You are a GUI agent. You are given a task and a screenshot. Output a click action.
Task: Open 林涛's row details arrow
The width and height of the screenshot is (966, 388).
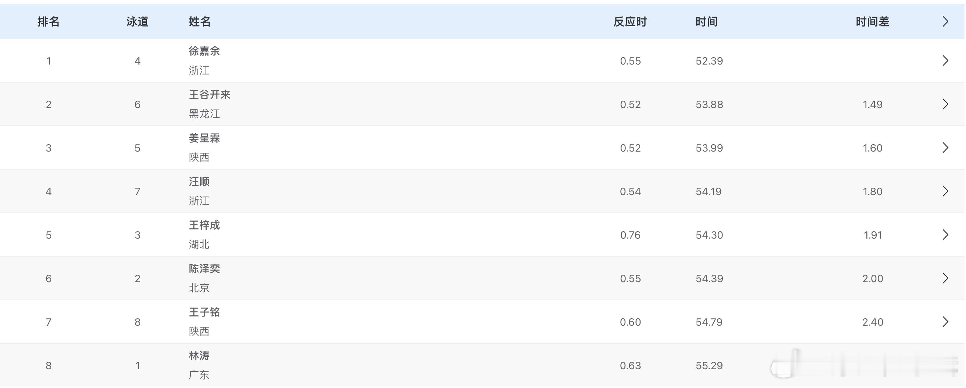pos(945,365)
